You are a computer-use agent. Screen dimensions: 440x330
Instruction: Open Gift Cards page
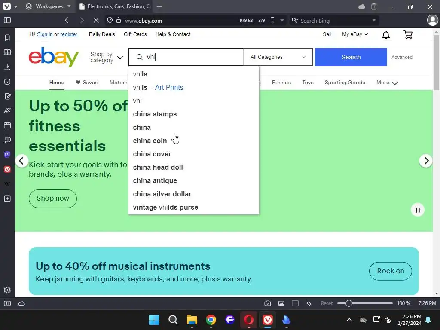pyautogui.click(x=135, y=34)
